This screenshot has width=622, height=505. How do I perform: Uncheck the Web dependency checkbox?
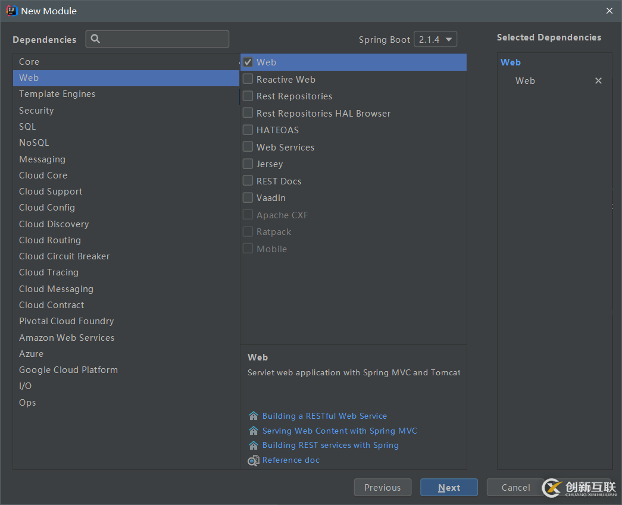pyautogui.click(x=248, y=62)
